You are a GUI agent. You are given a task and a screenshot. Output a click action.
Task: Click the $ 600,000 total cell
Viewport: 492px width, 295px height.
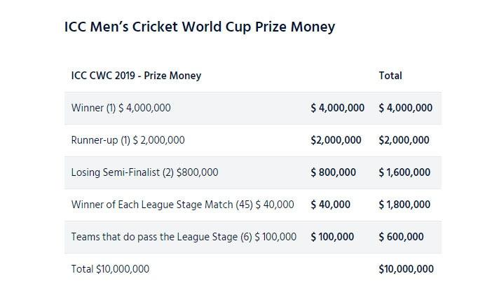pyautogui.click(x=401, y=237)
